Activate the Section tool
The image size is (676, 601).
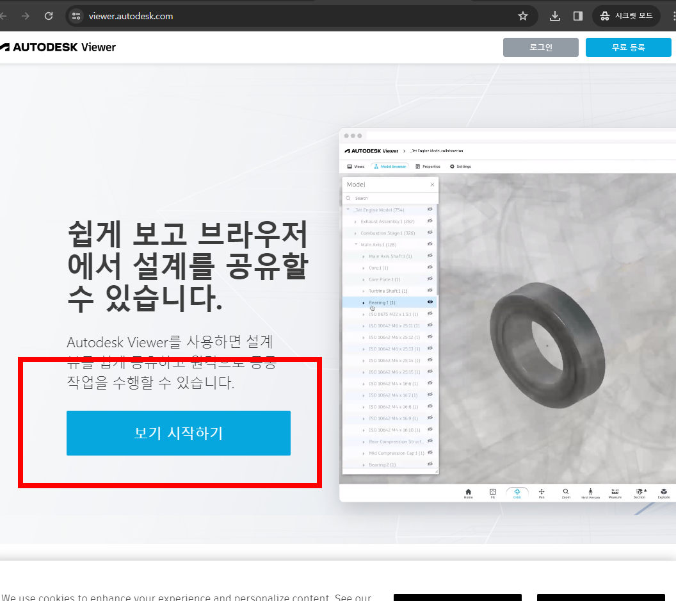639,492
